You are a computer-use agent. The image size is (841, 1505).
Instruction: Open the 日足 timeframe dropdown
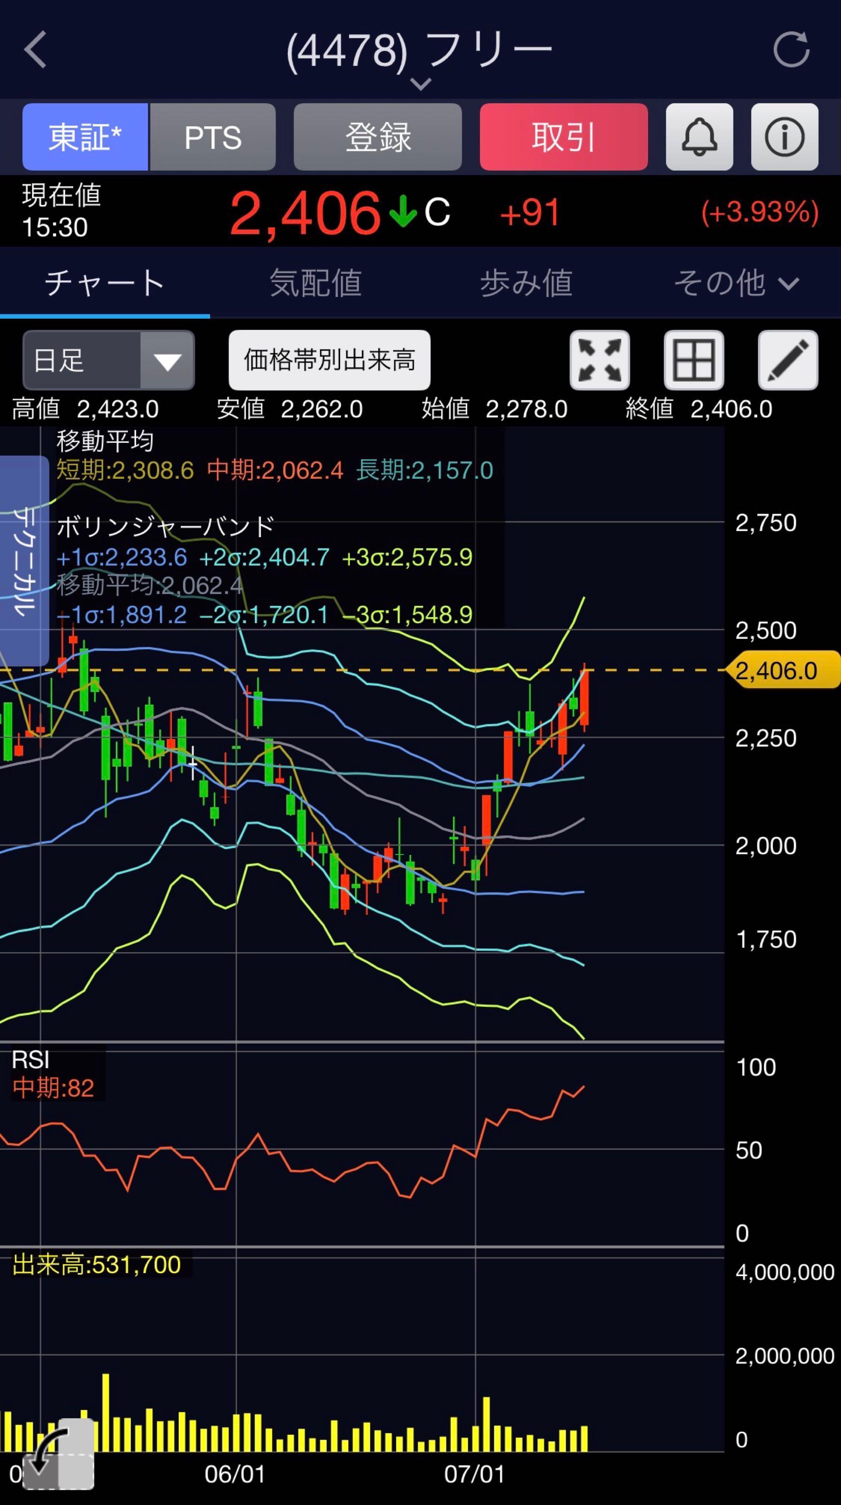coord(109,360)
